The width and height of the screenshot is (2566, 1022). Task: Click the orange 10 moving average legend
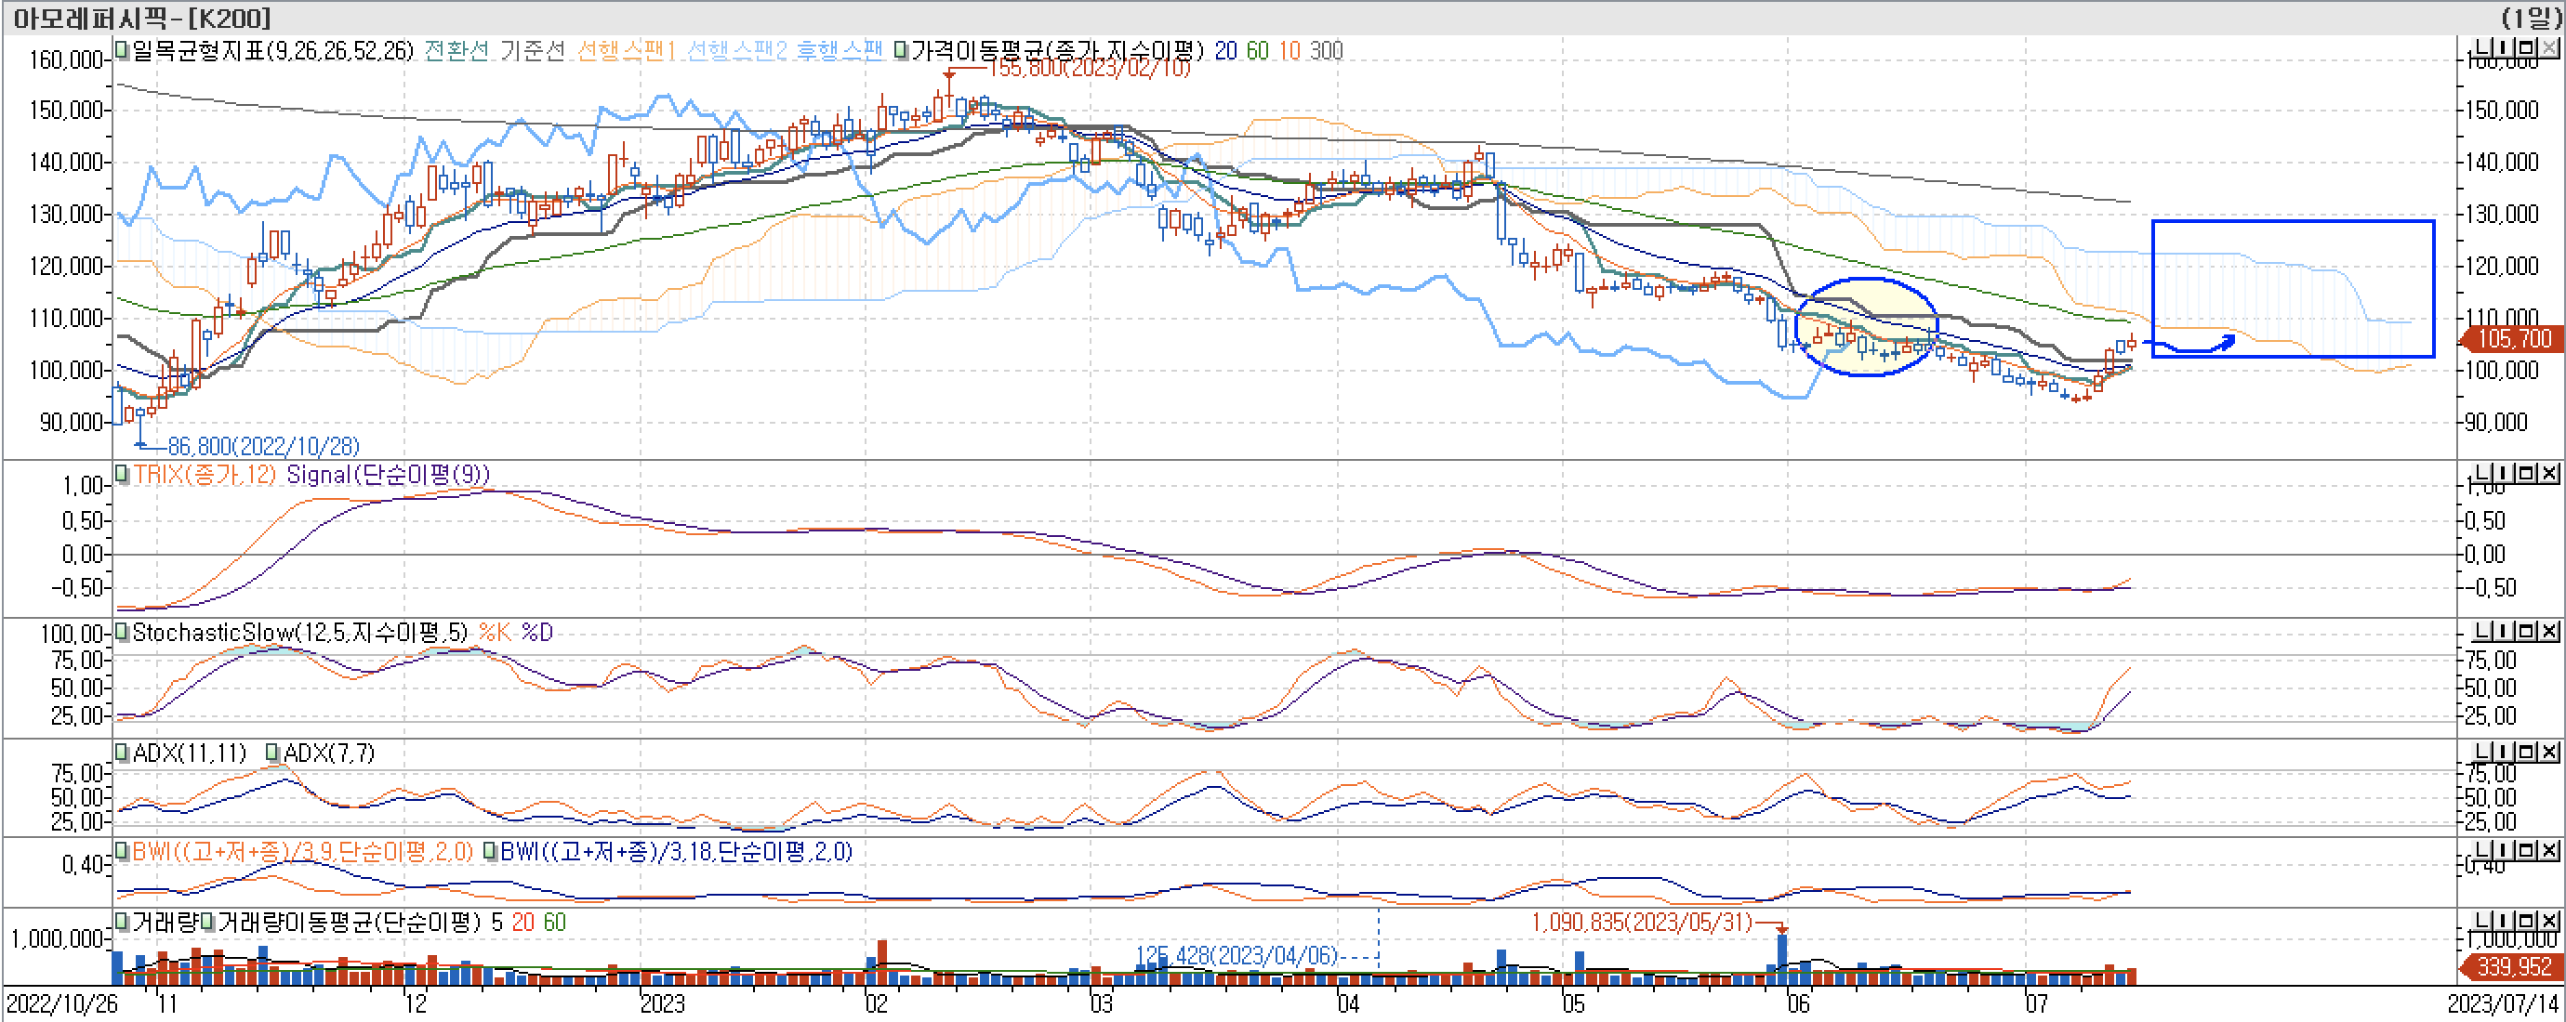(x=1289, y=51)
